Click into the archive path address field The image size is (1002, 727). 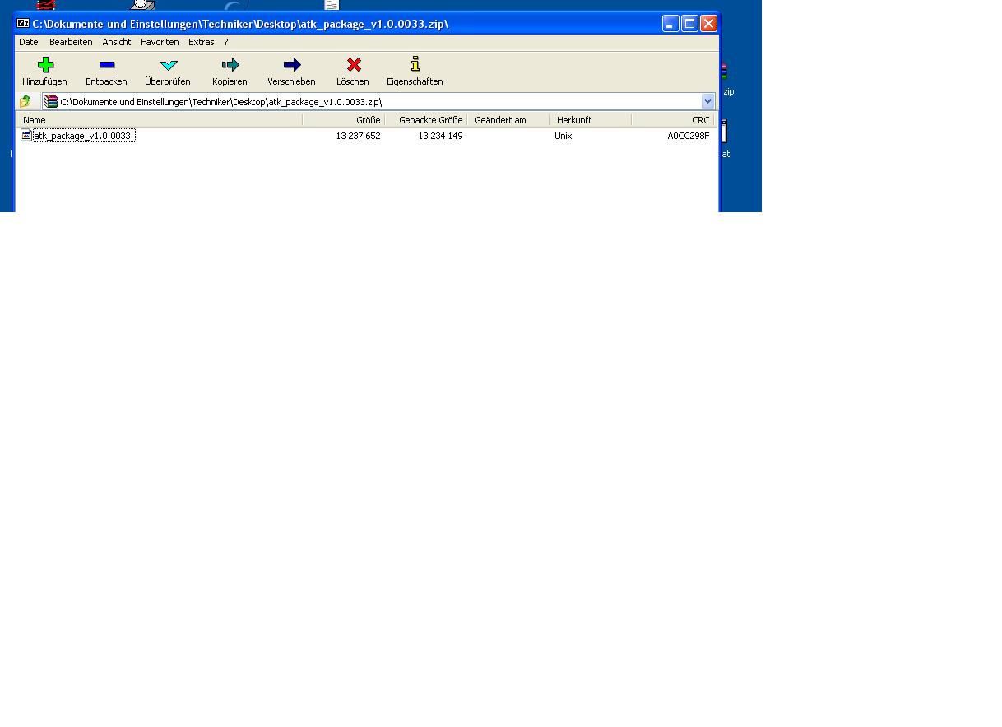point(370,101)
